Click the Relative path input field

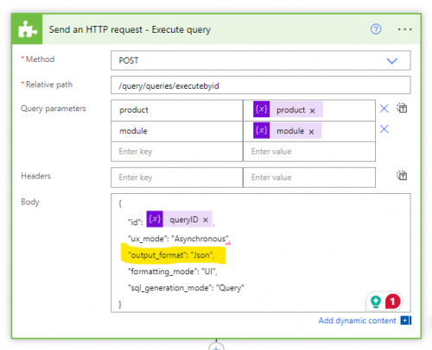(261, 85)
